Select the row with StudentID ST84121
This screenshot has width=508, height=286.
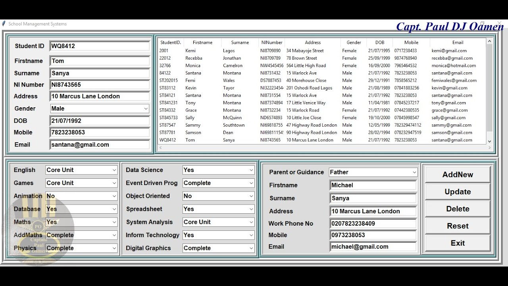(x=322, y=95)
